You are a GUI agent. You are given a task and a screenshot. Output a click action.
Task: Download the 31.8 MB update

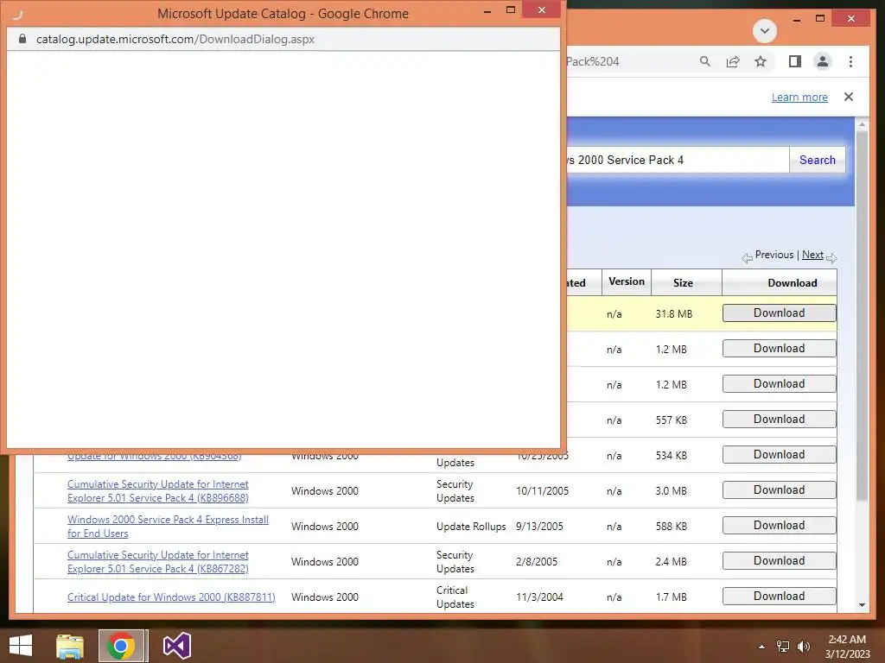coord(779,313)
